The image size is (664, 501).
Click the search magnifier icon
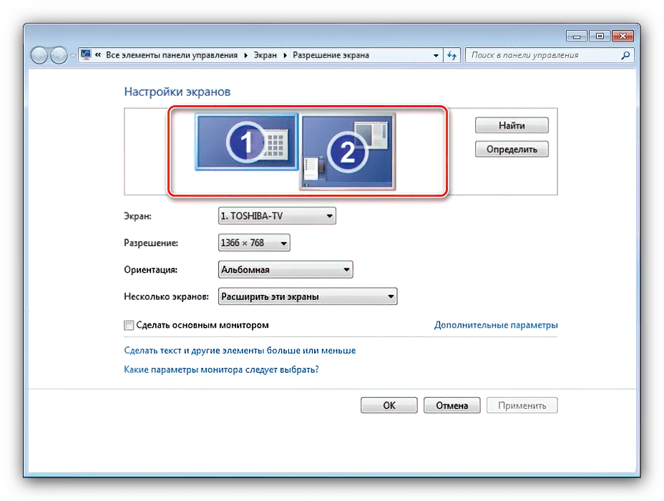[x=625, y=55]
